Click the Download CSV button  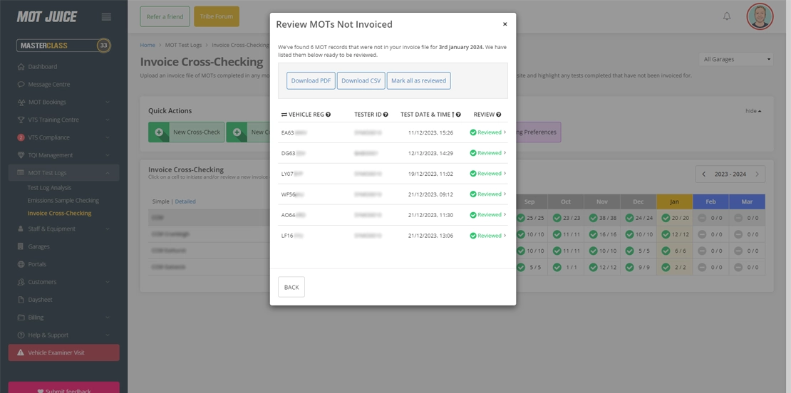(x=361, y=80)
